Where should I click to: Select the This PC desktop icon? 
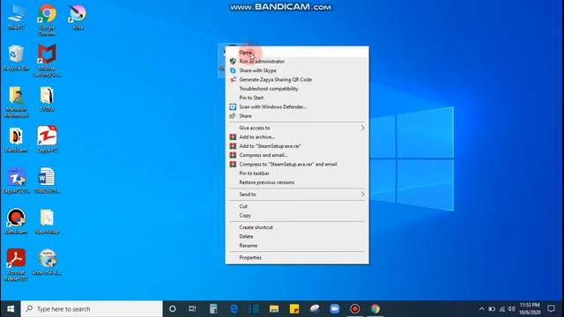tap(16, 18)
